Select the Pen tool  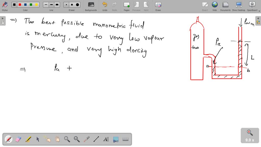tap(9, 139)
